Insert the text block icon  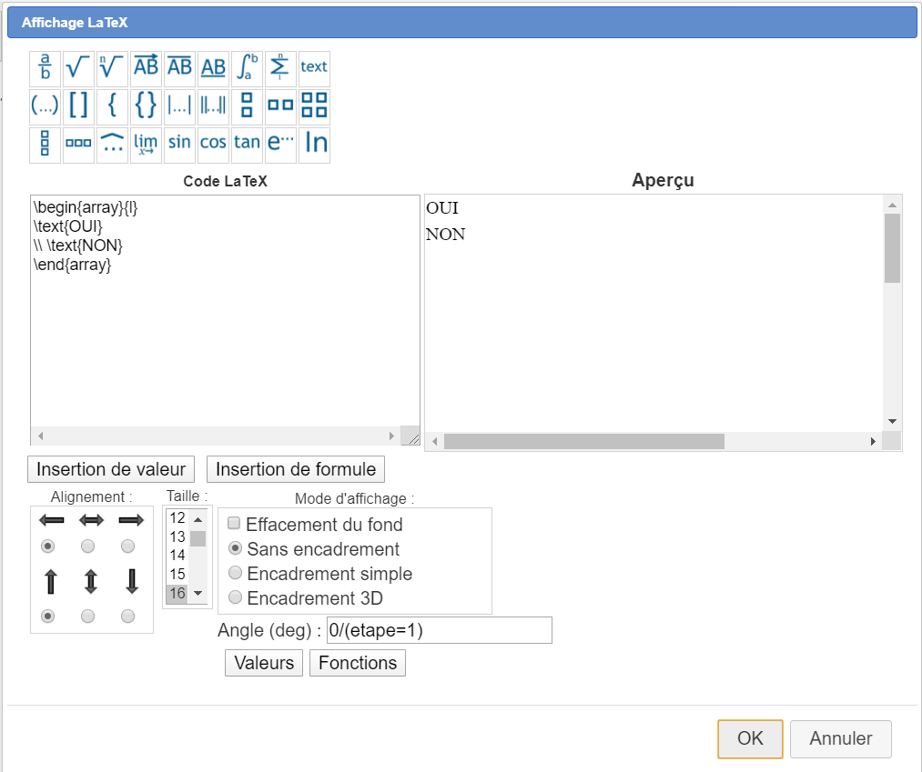point(314,67)
